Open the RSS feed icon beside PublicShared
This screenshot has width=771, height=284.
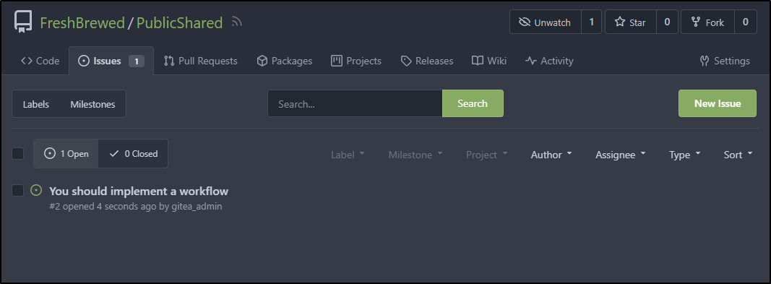(x=237, y=22)
